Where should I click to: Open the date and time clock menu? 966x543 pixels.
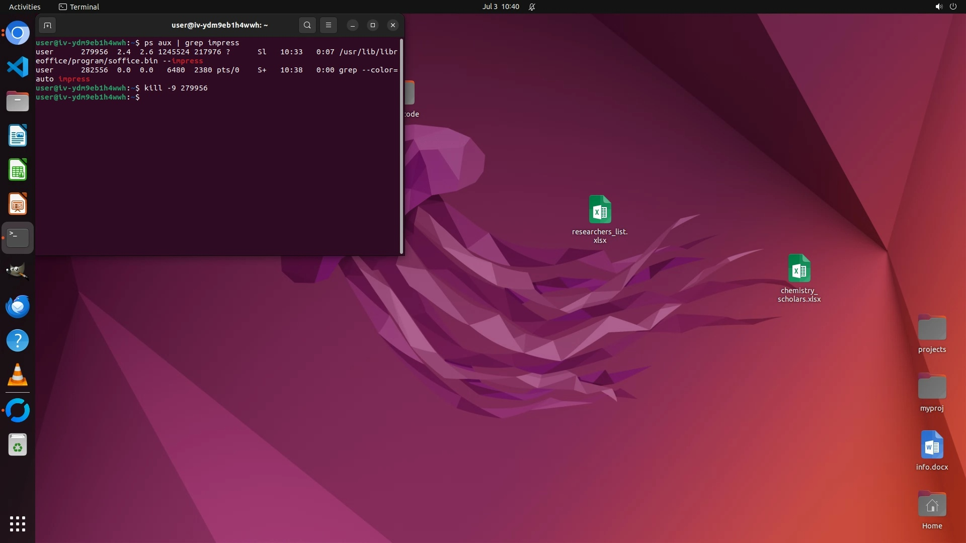click(x=501, y=7)
